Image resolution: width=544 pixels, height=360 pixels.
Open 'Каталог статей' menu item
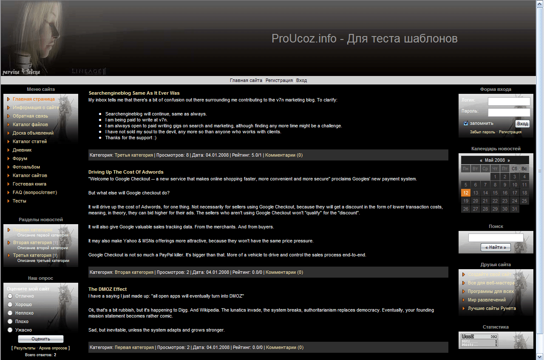click(30, 141)
